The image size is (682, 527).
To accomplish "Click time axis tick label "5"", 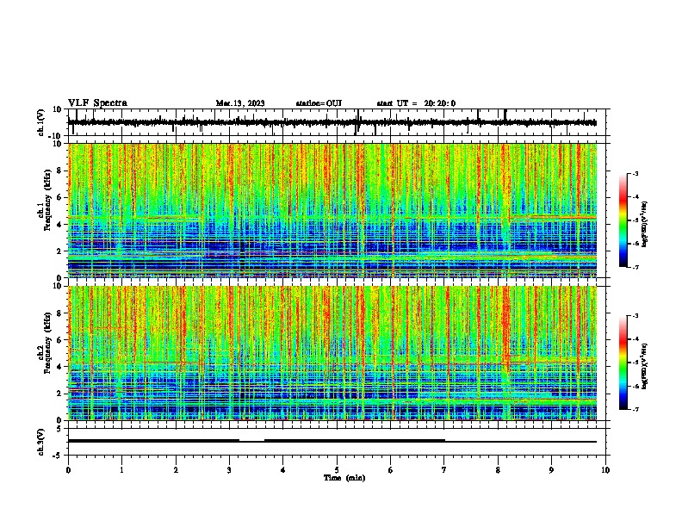I will click(337, 470).
